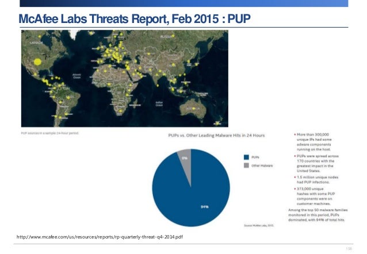Click the slide number 158
This screenshot has height=254, width=367.
(349, 249)
